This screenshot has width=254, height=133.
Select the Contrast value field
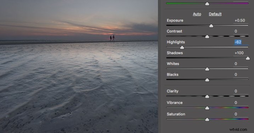(x=241, y=31)
